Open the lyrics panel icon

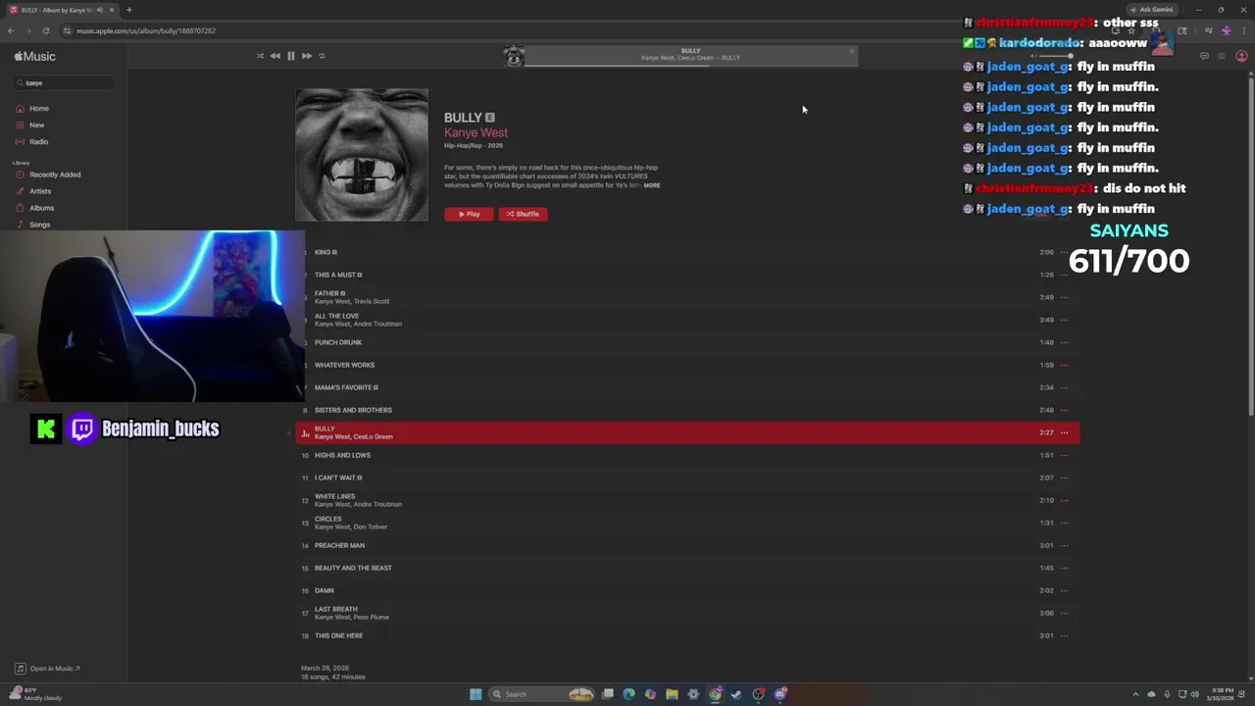(1204, 56)
